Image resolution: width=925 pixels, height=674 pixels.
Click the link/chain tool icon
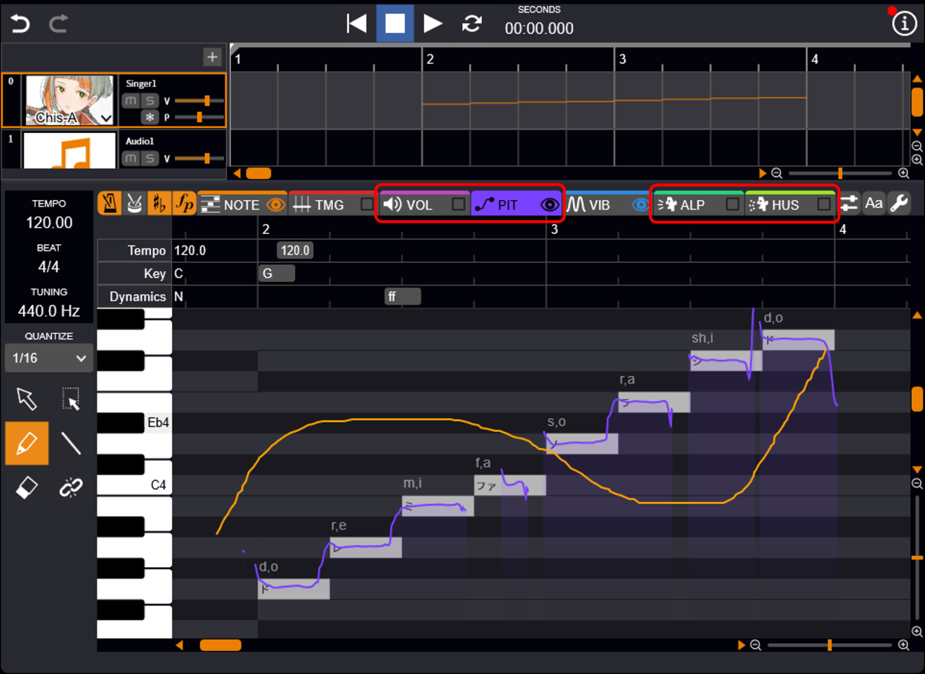pyautogui.click(x=71, y=488)
